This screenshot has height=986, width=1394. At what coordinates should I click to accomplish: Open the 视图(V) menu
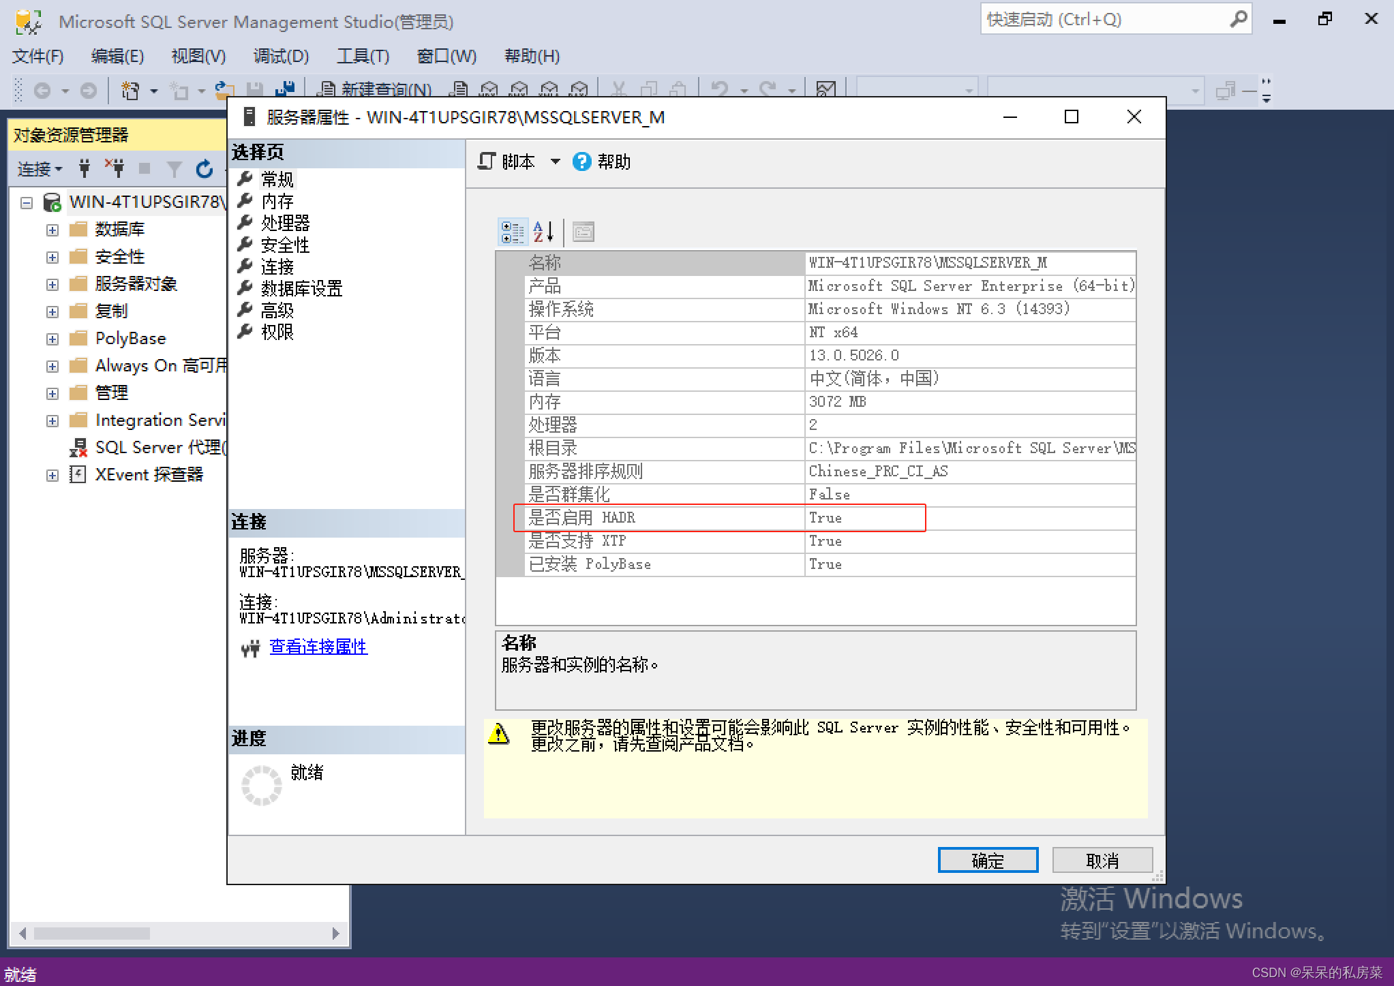pyautogui.click(x=198, y=56)
